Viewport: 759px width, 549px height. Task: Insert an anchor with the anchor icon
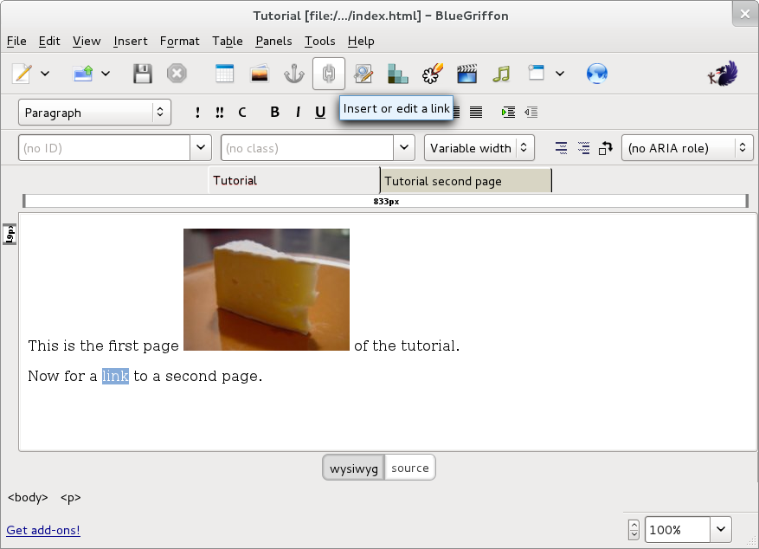pos(294,74)
